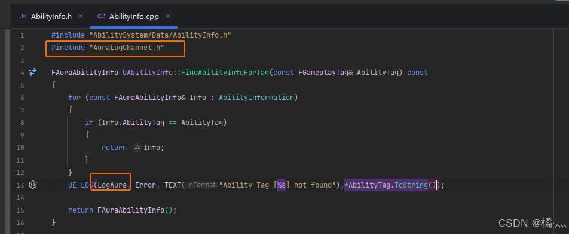Click the if keyword on line 8
569x234 pixels.
[x=89, y=123]
